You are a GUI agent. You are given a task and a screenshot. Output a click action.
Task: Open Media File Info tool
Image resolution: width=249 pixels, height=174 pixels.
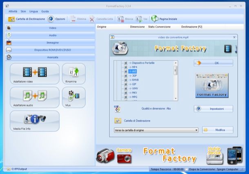click(x=35, y=121)
